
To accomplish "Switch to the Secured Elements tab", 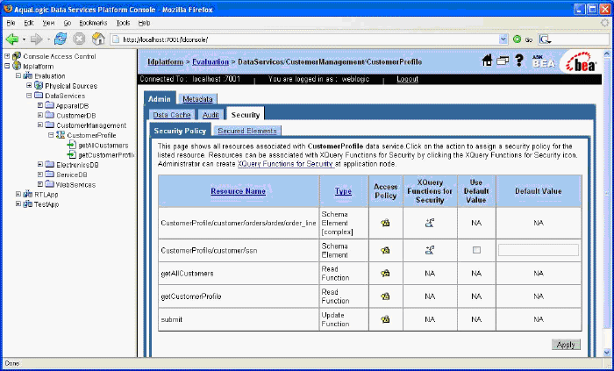I will (247, 131).
